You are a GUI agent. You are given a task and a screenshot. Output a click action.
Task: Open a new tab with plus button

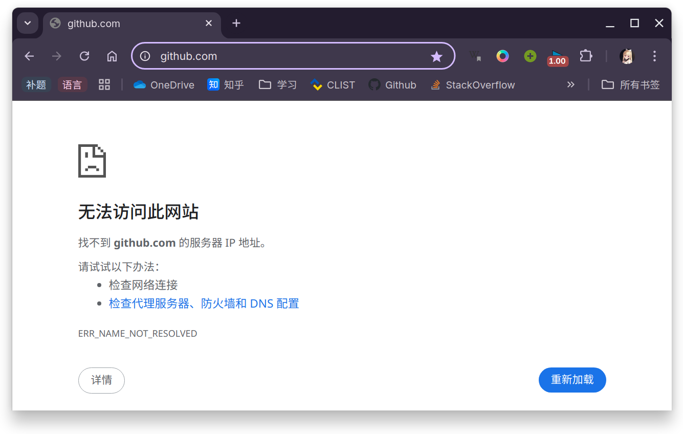(x=236, y=23)
